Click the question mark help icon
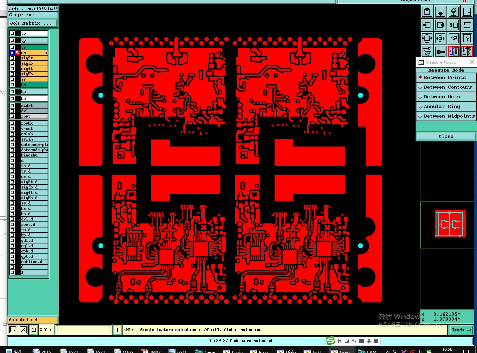The width and height of the screenshot is (477, 353). click(467, 38)
